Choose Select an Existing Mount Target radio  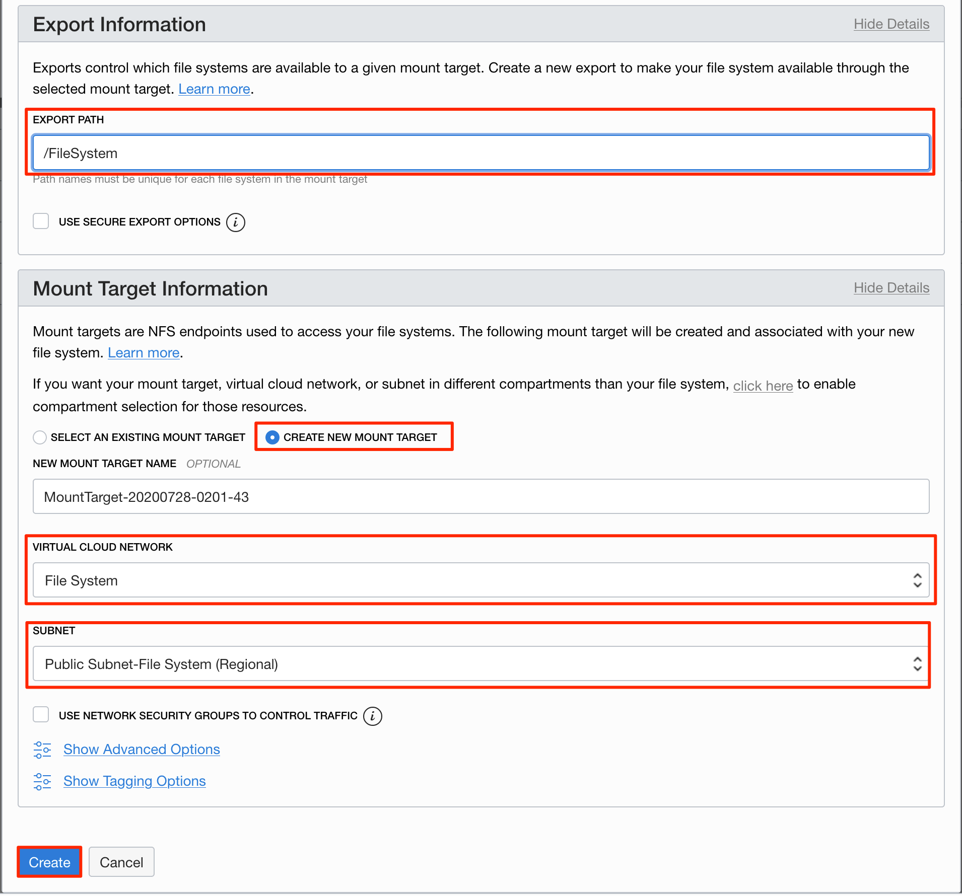point(40,437)
